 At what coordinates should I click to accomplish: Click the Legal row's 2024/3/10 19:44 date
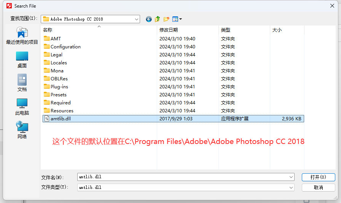pos(177,54)
